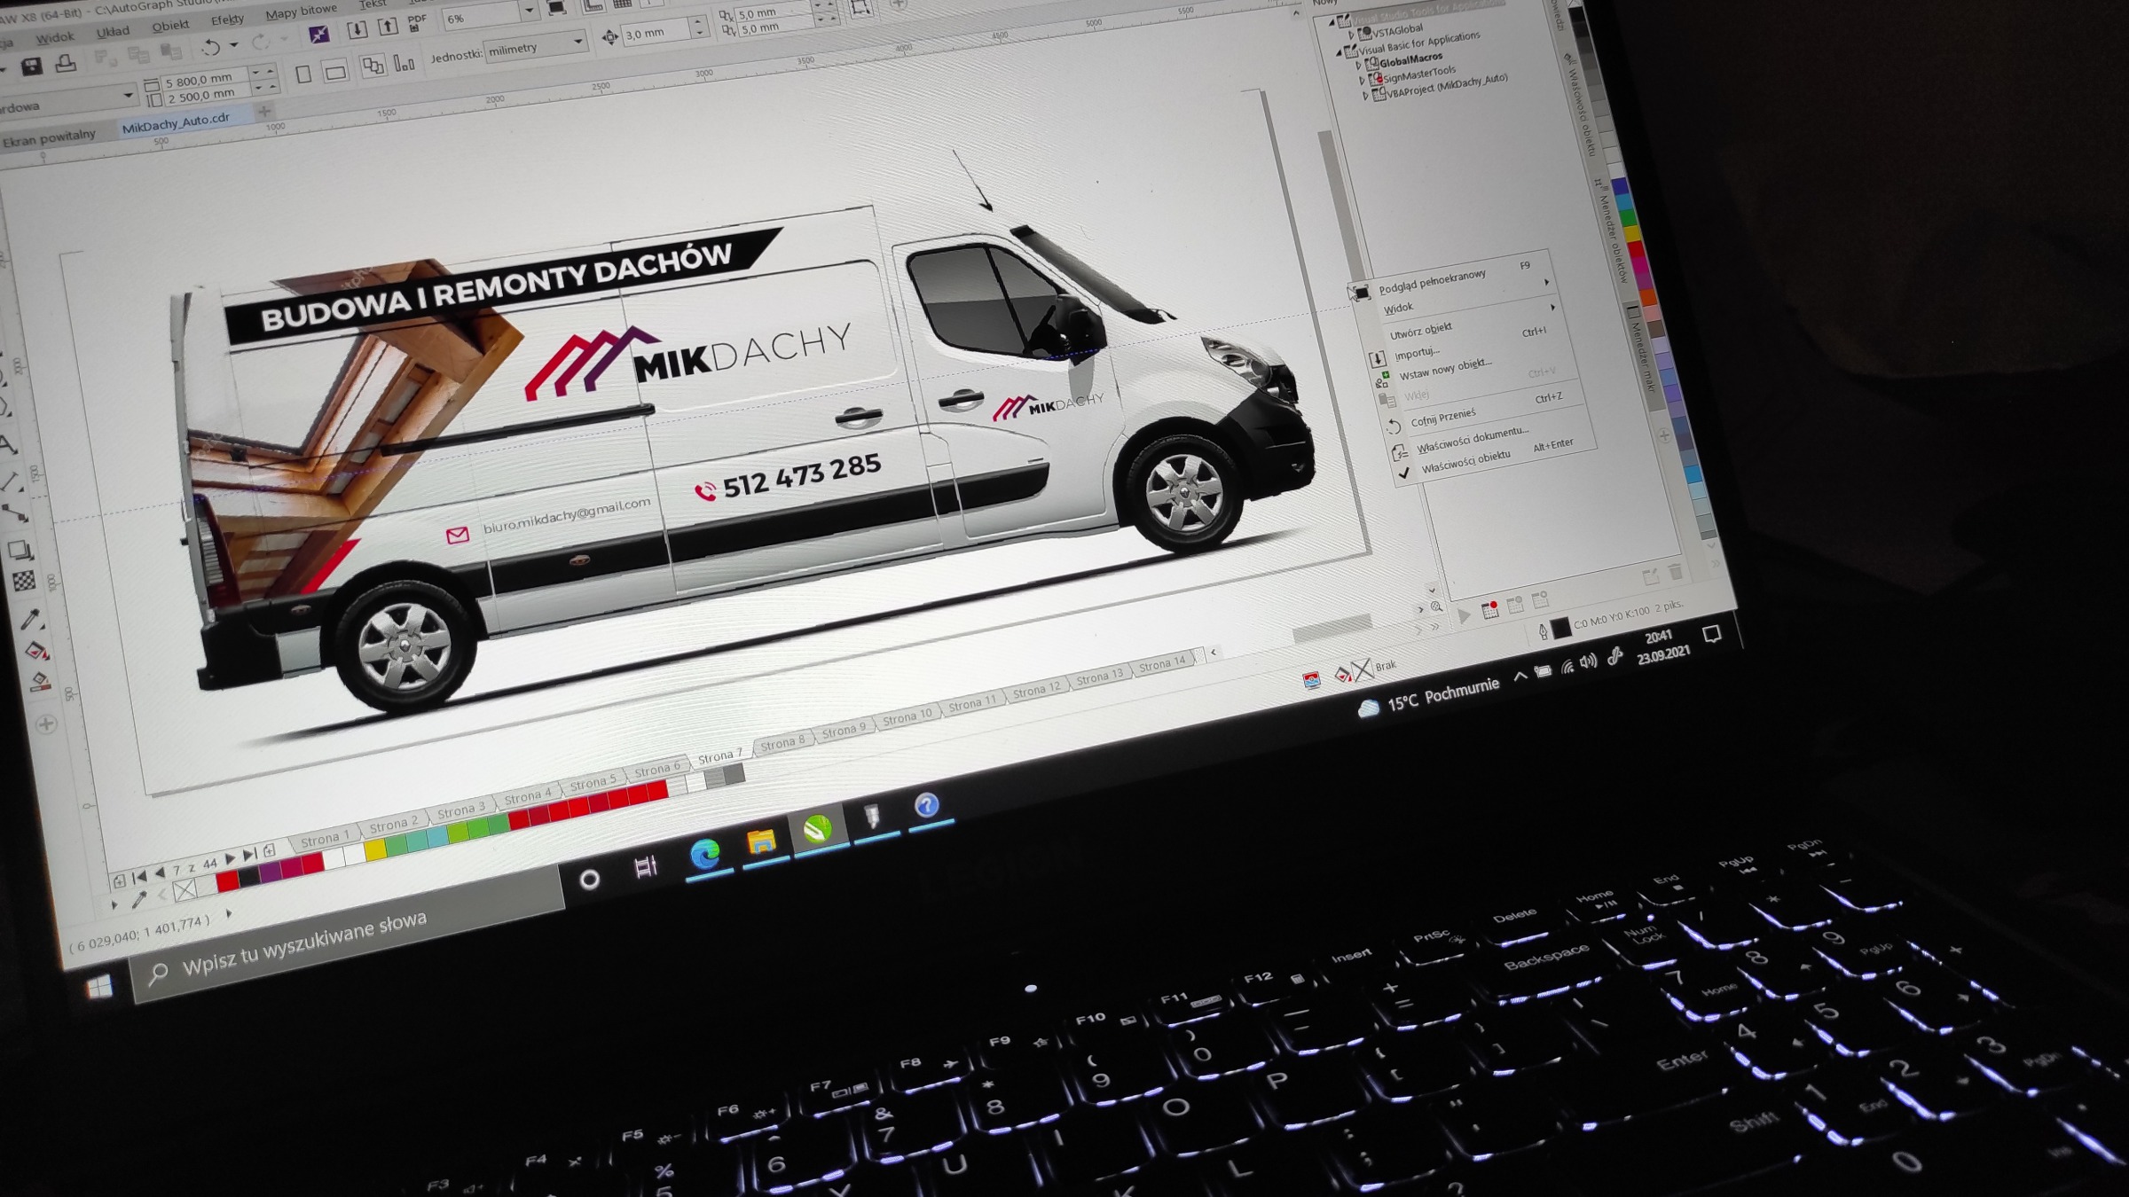Open File Explorer from taskbar

(761, 841)
